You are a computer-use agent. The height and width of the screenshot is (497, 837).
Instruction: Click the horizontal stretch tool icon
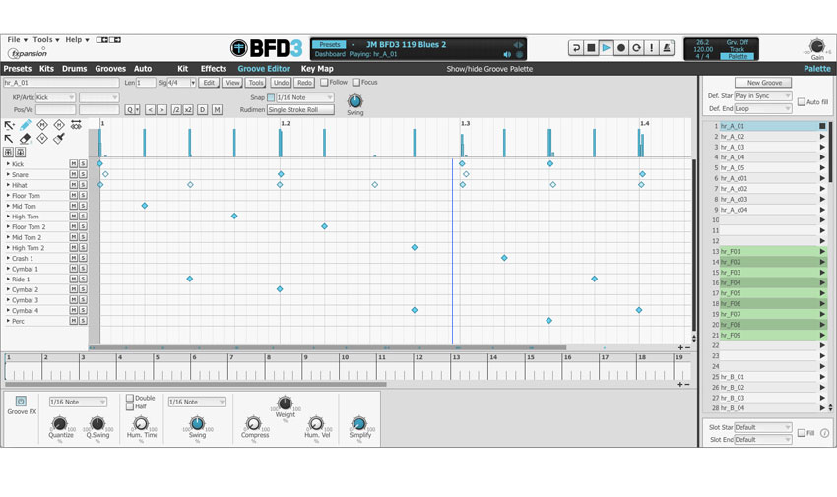[x=76, y=125]
